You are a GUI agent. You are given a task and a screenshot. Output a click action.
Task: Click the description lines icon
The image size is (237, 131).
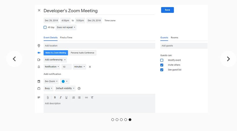click(39, 98)
